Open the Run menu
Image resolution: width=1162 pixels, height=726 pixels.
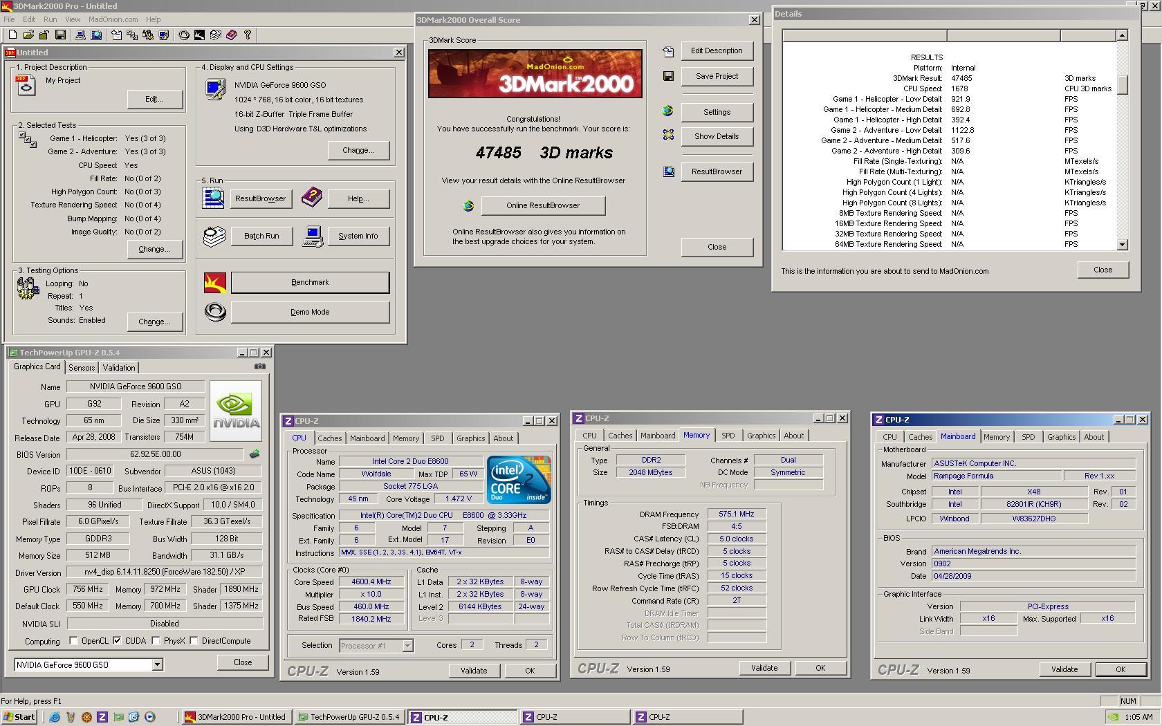pos(50,19)
